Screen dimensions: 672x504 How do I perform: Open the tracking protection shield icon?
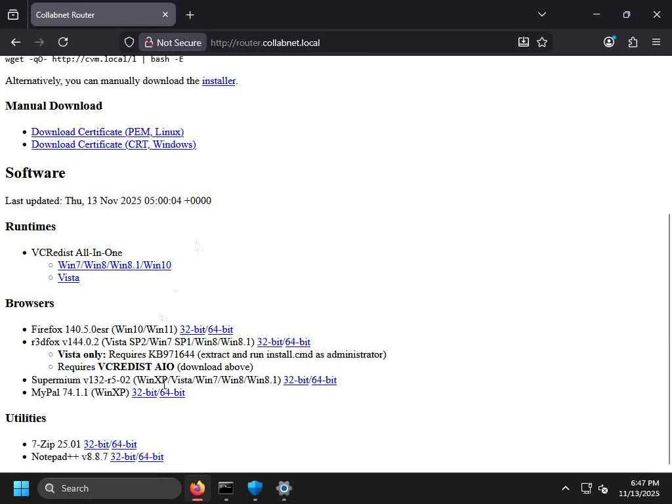(x=129, y=43)
